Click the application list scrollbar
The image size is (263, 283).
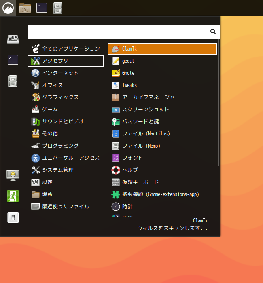tap(218, 103)
